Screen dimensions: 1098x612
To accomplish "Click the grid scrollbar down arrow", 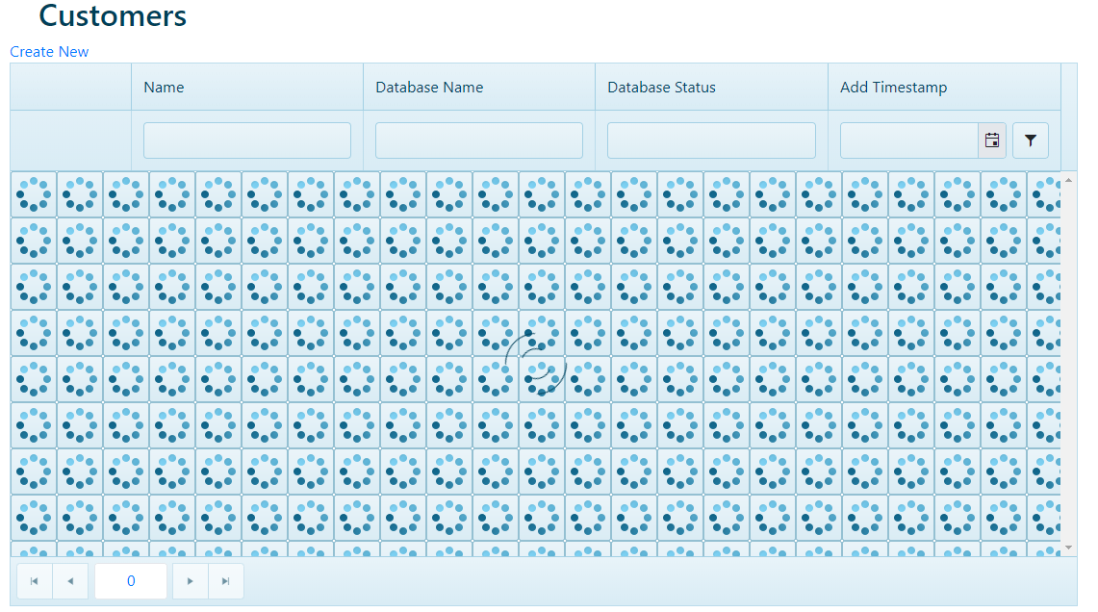I will pyautogui.click(x=1068, y=548).
